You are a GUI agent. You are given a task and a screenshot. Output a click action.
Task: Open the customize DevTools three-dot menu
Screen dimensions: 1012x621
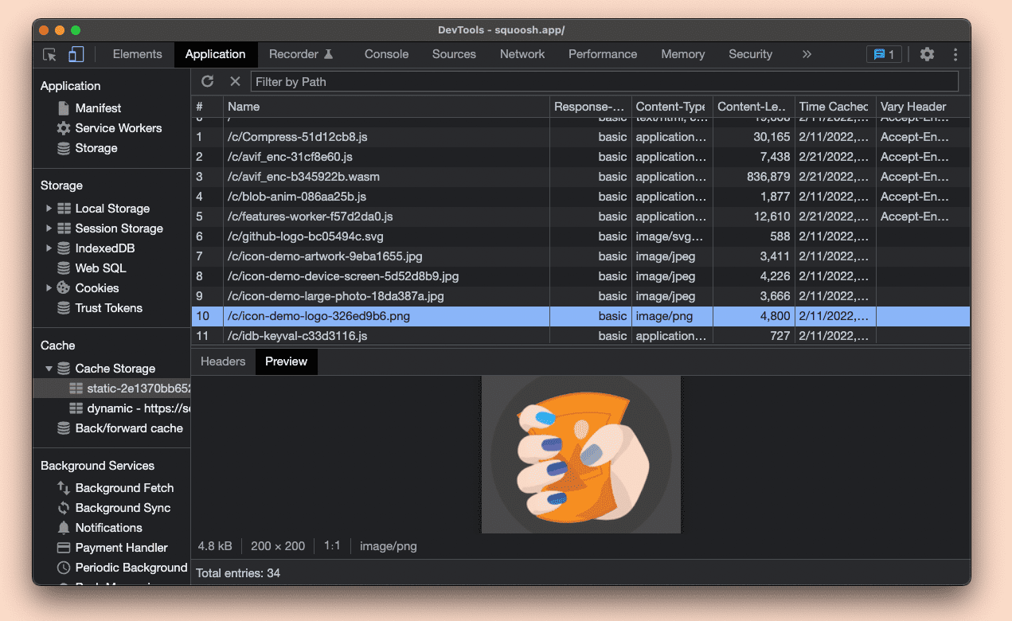[955, 54]
